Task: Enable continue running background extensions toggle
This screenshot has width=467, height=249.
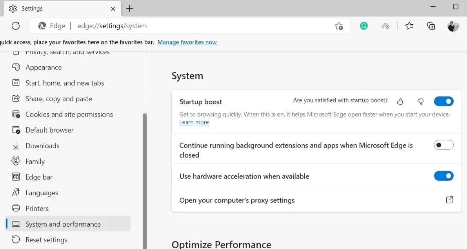Action: (443, 145)
